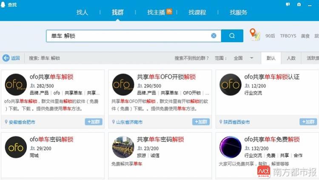
Task: Click member count 12/200
Action: point(259,86)
